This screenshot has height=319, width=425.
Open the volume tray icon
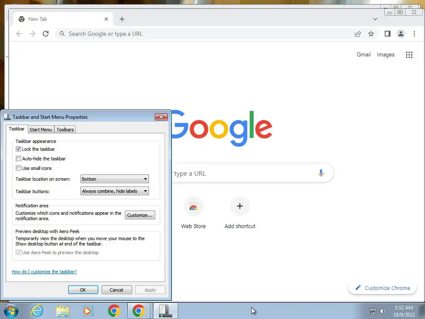(x=383, y=311)
